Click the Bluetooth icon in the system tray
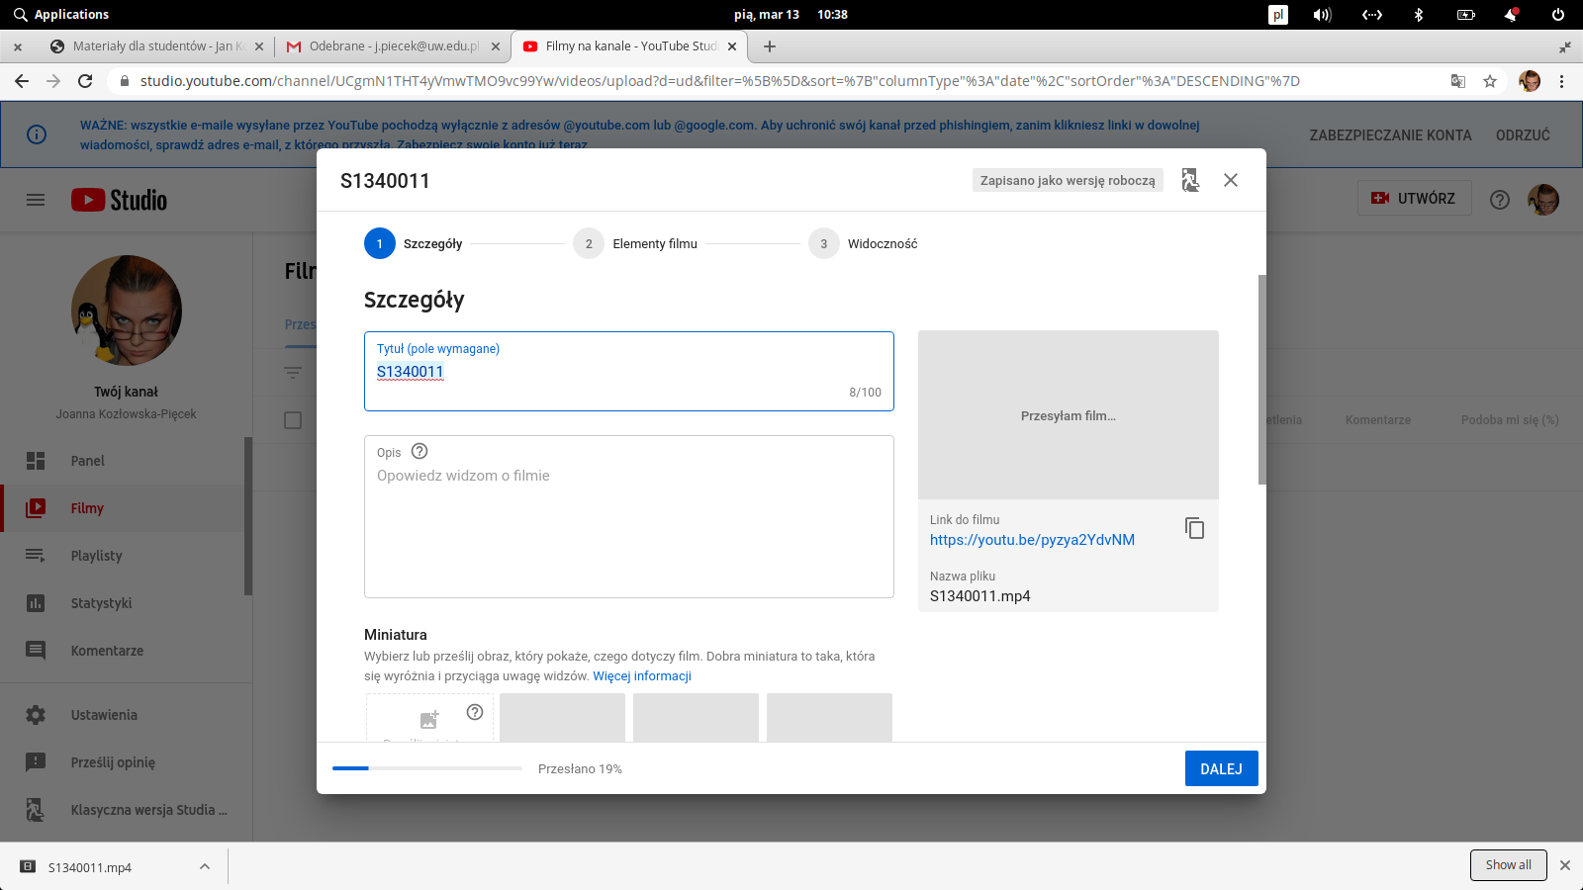The image size is (1583, 890). (1418, 15)
